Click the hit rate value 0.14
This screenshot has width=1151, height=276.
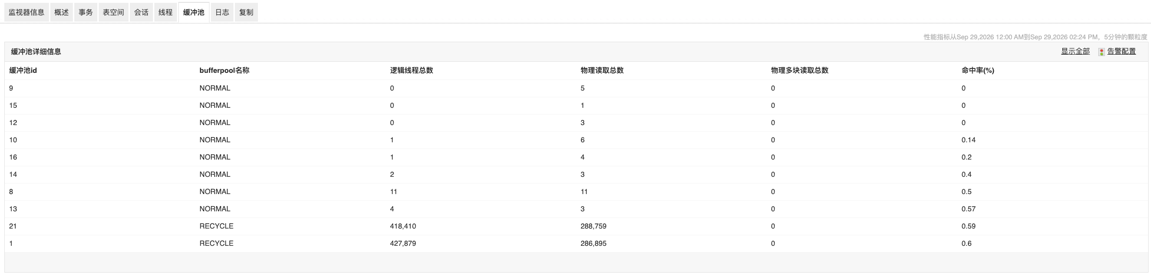pyautogui.click(x=969, y=140)
